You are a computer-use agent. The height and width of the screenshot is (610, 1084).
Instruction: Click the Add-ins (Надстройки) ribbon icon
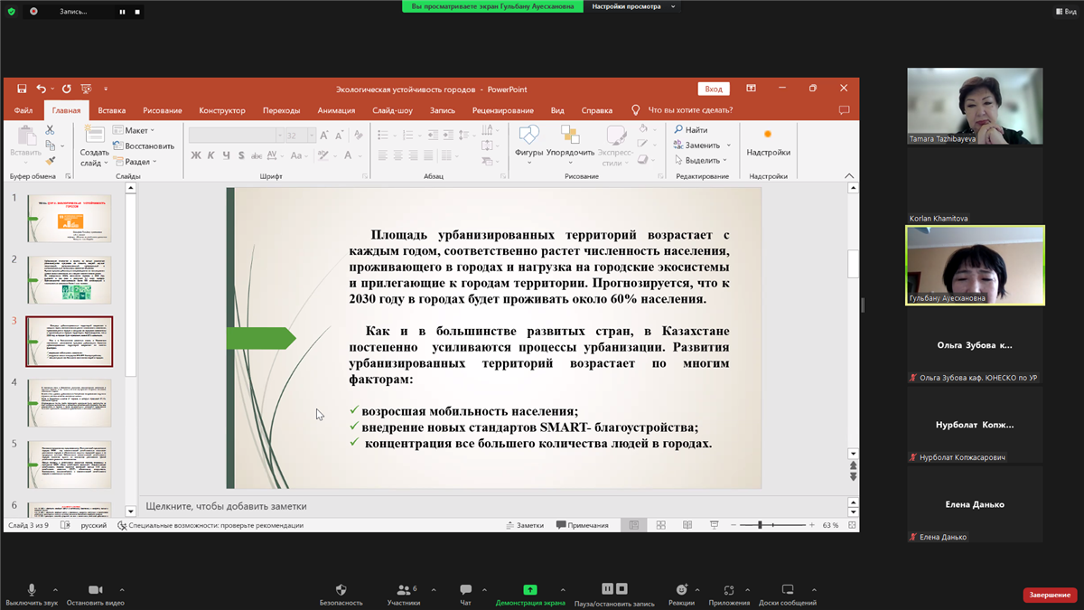[769, 143]
